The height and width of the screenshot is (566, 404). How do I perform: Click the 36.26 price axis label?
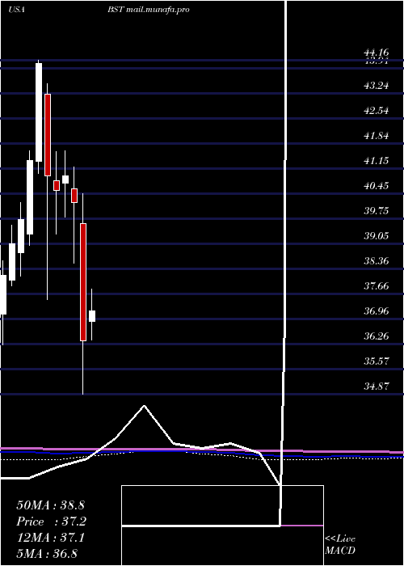click(x=377, y=337)
